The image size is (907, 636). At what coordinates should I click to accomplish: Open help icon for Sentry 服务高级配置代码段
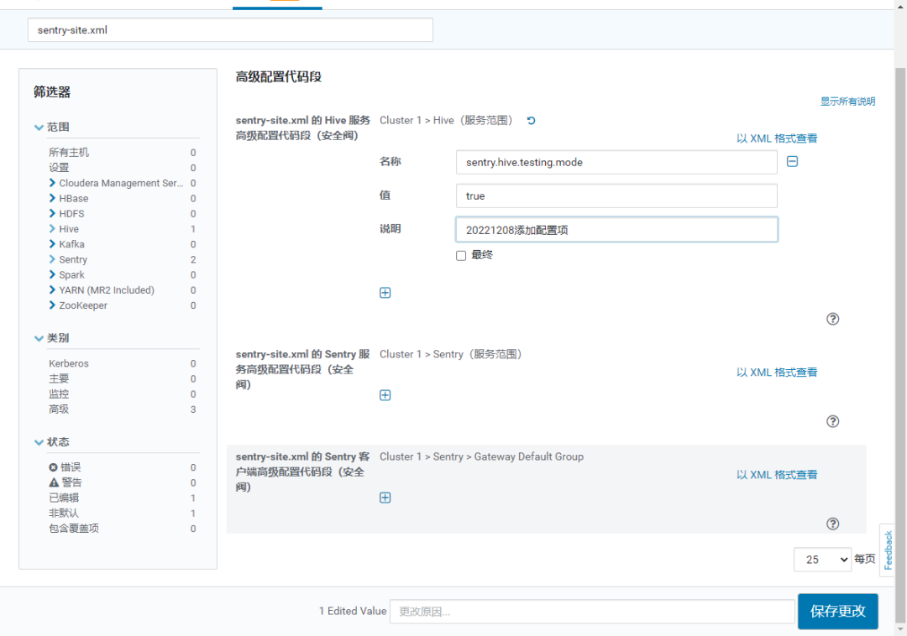(x=832, y=421)
